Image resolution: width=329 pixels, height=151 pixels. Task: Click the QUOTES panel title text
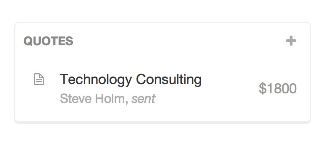49,41
